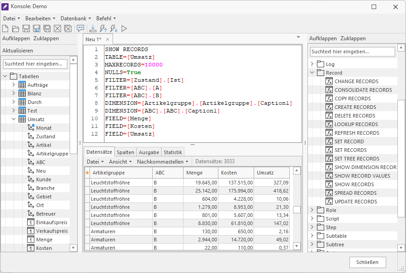Switch to the Statistik tab
406x273 pixels.
point(173,152)
